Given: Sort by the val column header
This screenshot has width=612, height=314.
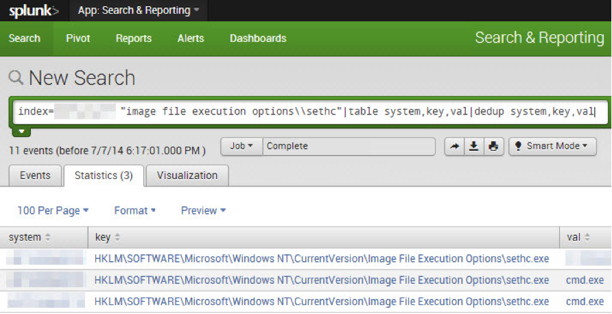Looking at the screenshot, I should [585, 237].
